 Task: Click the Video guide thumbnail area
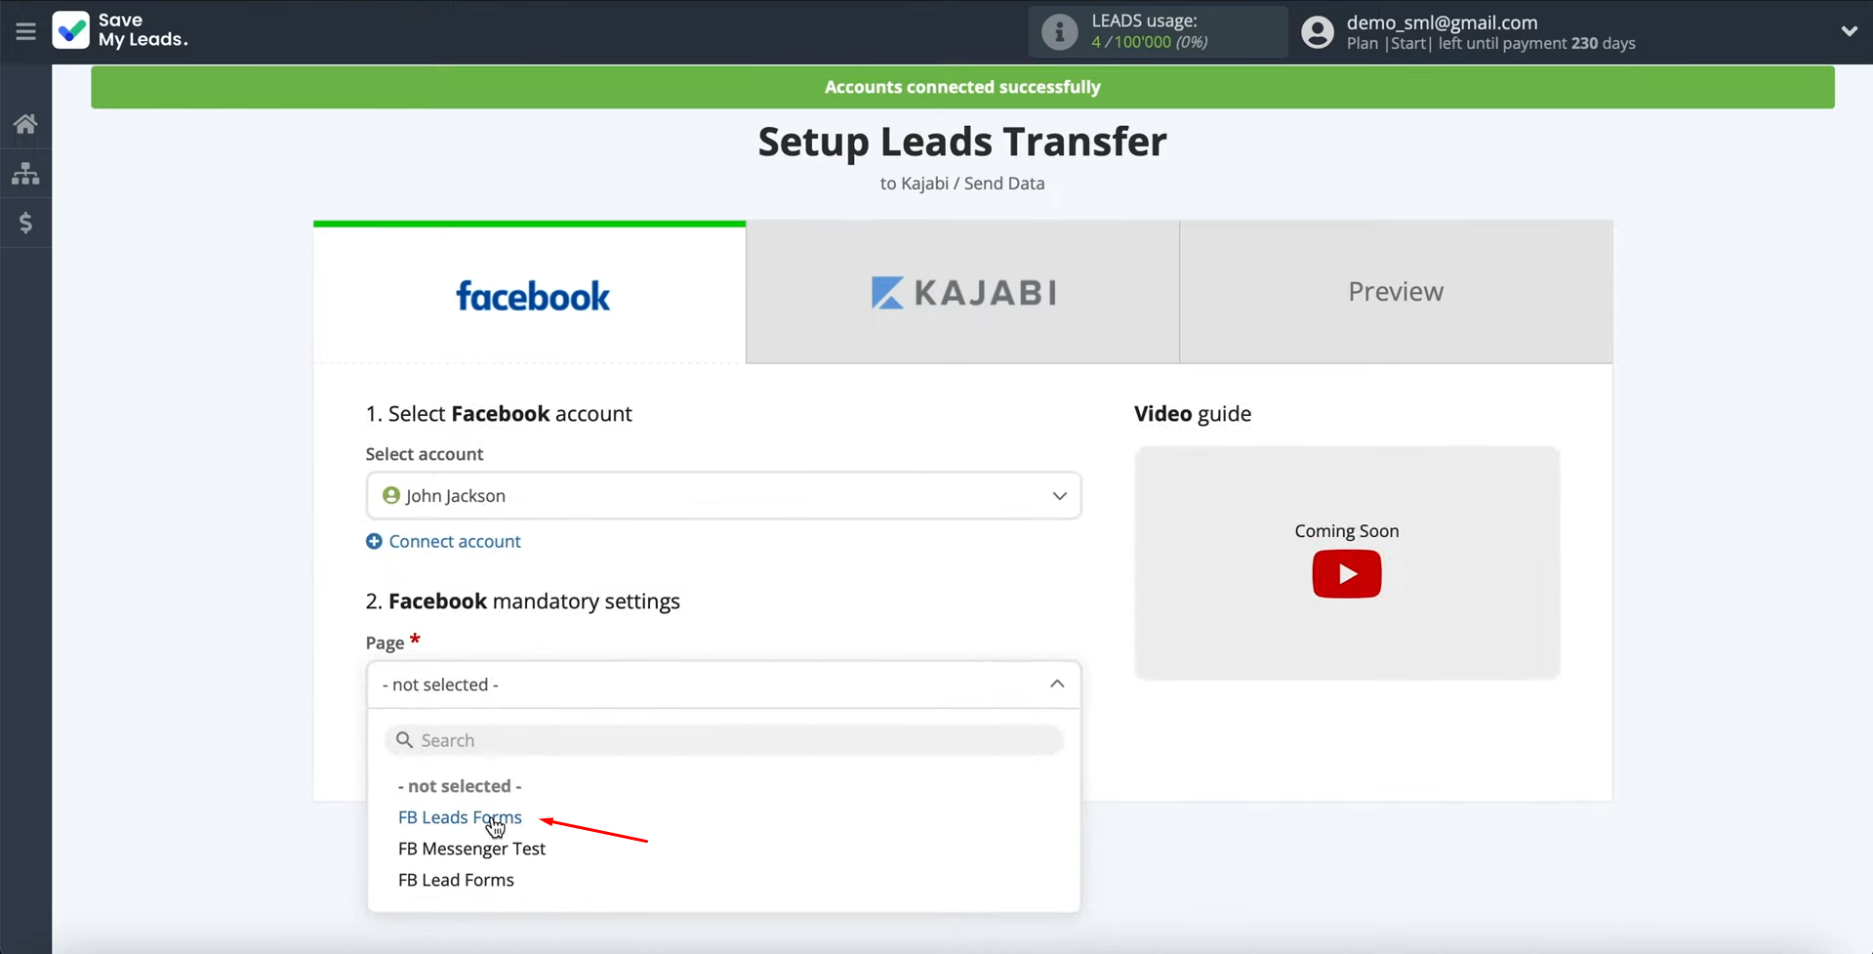point(1347,562)
